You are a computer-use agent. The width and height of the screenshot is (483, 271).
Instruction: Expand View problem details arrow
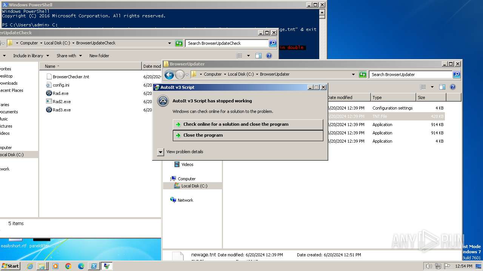[160, 152]
